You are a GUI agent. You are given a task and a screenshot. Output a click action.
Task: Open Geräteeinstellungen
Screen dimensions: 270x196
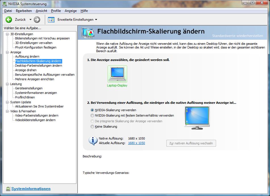click(x=29, y=88)
